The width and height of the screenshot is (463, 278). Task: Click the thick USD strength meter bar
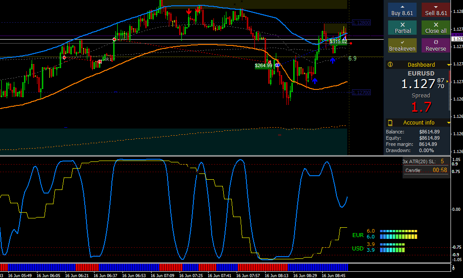click(x=392, y=250)
